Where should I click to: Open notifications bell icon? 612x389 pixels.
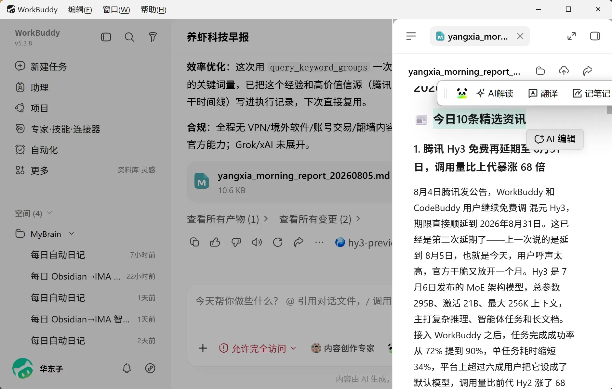[127, 368]
